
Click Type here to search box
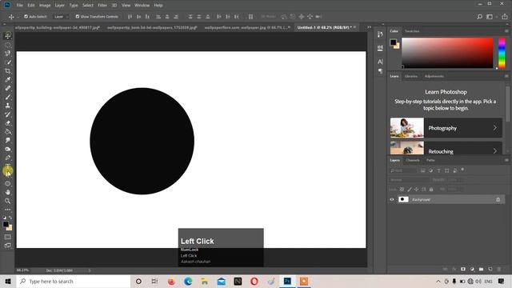coord(74,281)
